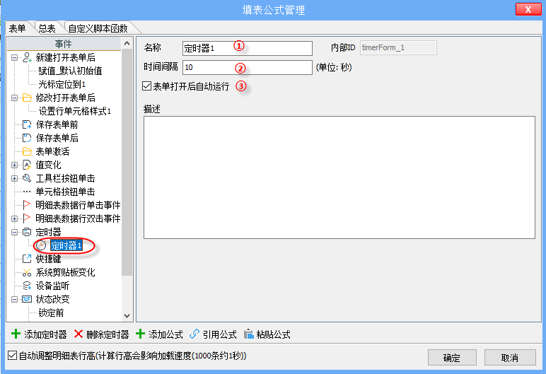Select the 锁定前 tree item
Screen dimensions: 546x374
[x=51, y=312]
